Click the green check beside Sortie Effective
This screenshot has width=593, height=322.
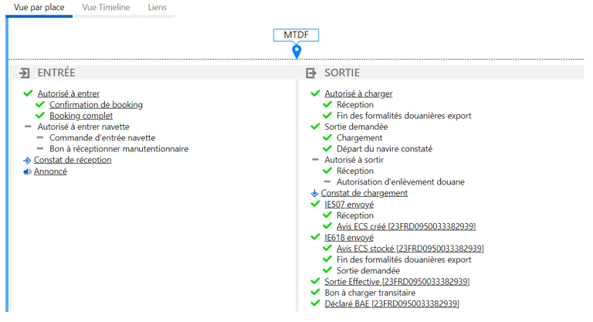[315, 281]
